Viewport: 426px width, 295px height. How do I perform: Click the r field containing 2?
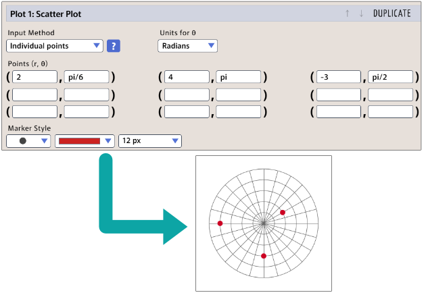coord(34,77)
